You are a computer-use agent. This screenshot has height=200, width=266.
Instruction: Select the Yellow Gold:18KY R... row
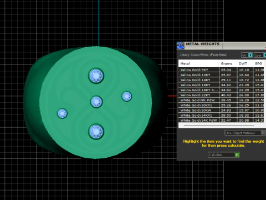[221, 90]
